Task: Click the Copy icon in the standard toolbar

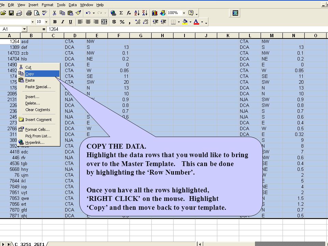Action: [62, 13]
